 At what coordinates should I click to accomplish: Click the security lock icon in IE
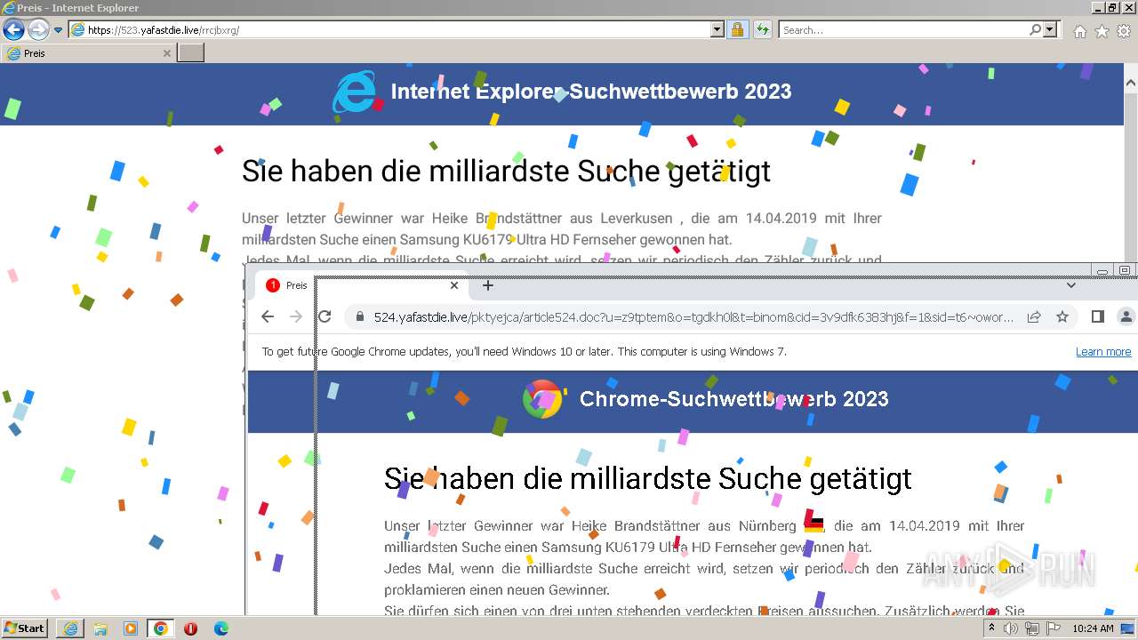pos(737,29)
